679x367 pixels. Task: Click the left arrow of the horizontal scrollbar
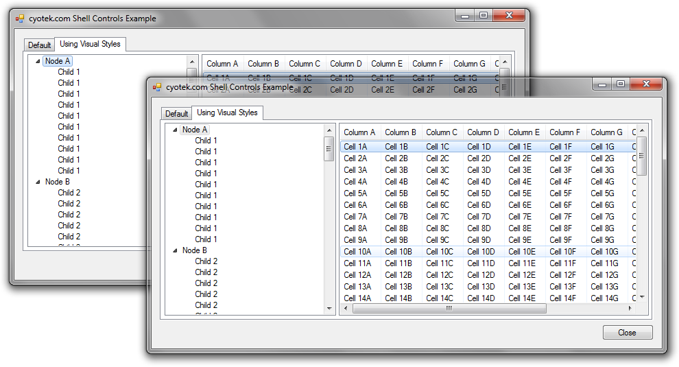click(x=346, y=309)
